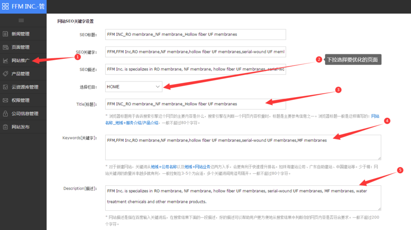The image size is (411, 230).
Task: Click the chevron arrow of HOME dropdown
Action: (x=158, y=86)
